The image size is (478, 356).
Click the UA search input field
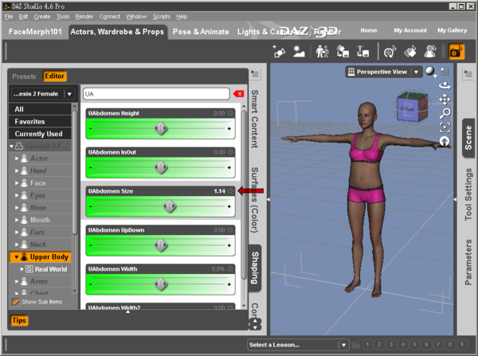(x=156, y=94)
